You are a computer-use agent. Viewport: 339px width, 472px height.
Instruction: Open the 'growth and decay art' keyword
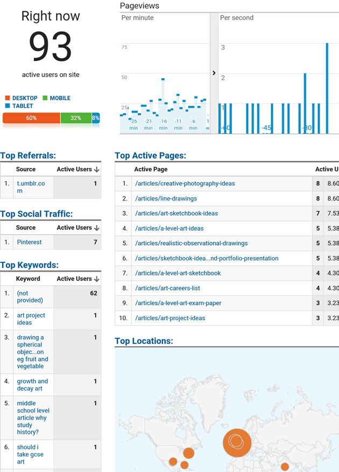tap(32, 385)
